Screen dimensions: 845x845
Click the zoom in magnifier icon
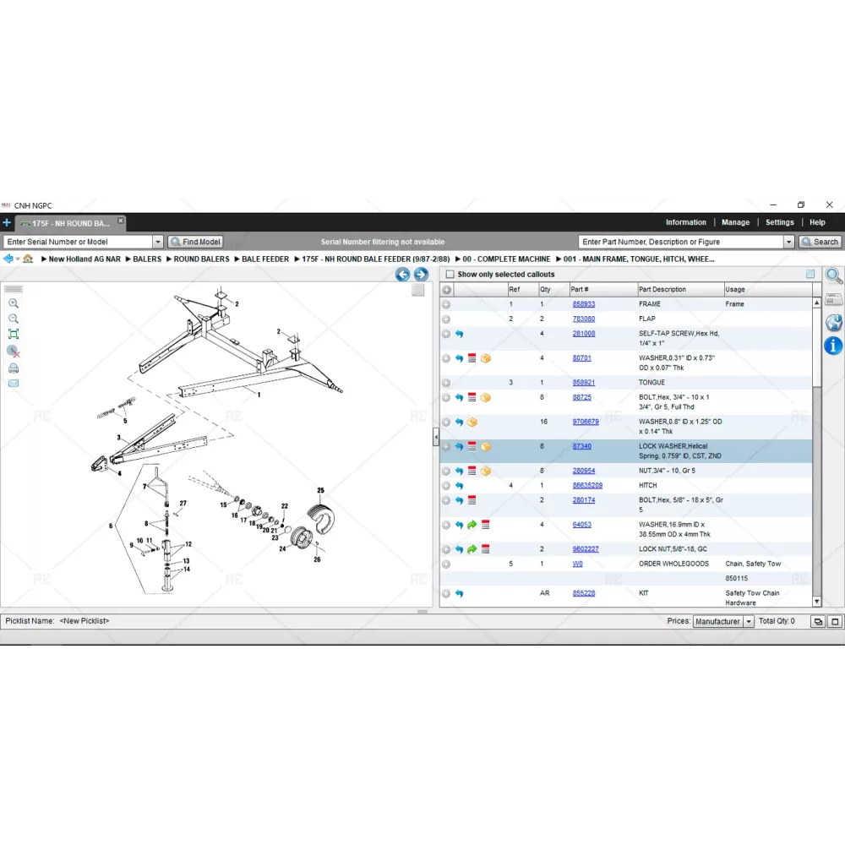click(14, 303)
